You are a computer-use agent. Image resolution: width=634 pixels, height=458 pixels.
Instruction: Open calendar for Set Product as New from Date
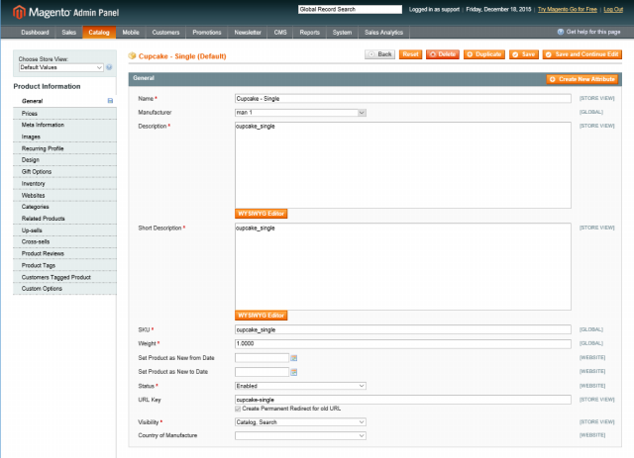[x=294, y=357]
